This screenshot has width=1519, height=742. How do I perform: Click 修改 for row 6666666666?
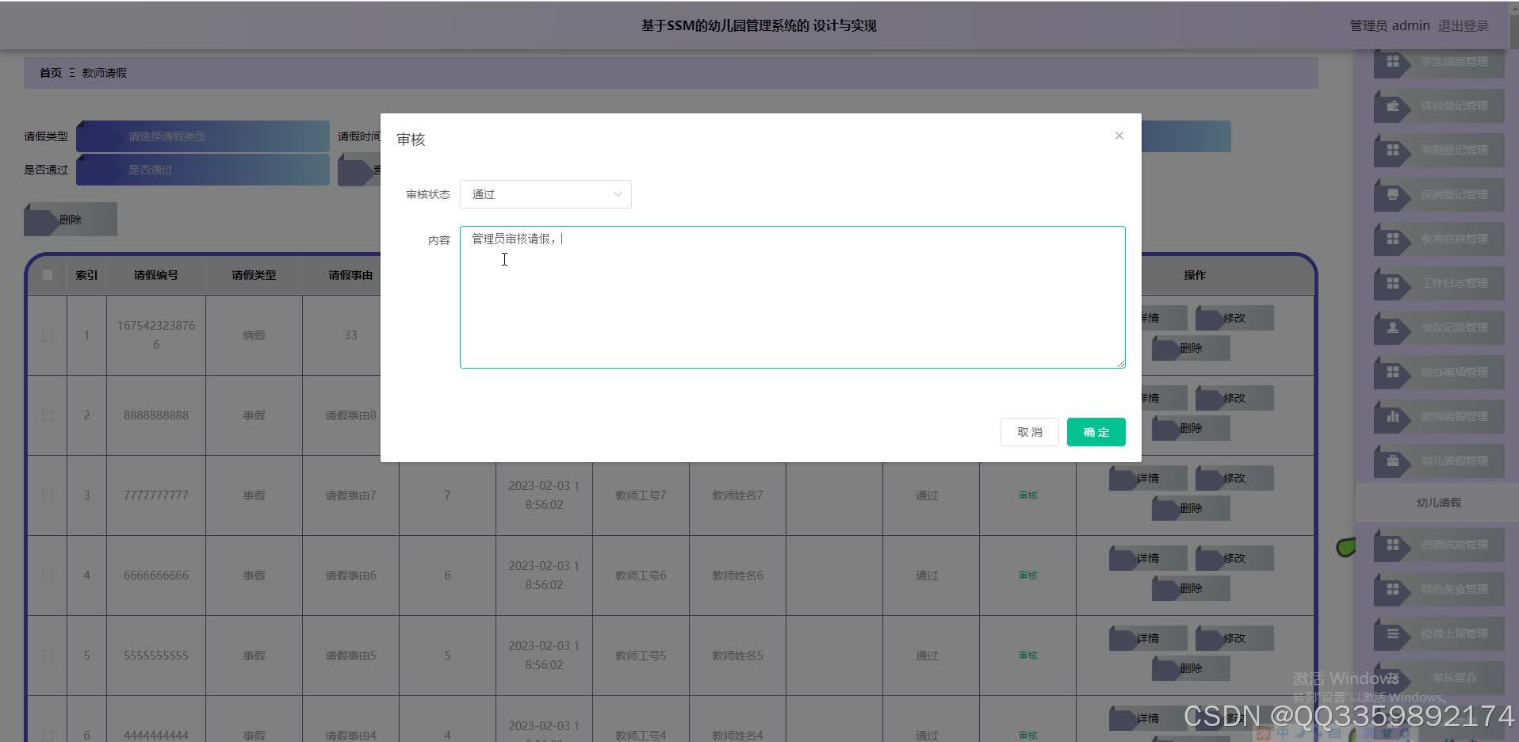point(1234,558)
